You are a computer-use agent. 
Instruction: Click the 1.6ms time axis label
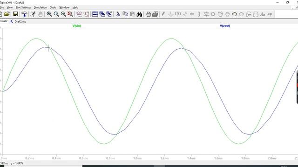[218, 158]
